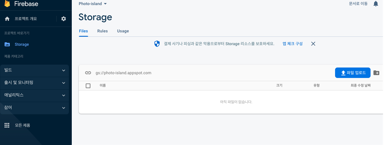Click the 모든 제품 grid icon
This screenshot has width=385, height=145.
click(7, 125)
